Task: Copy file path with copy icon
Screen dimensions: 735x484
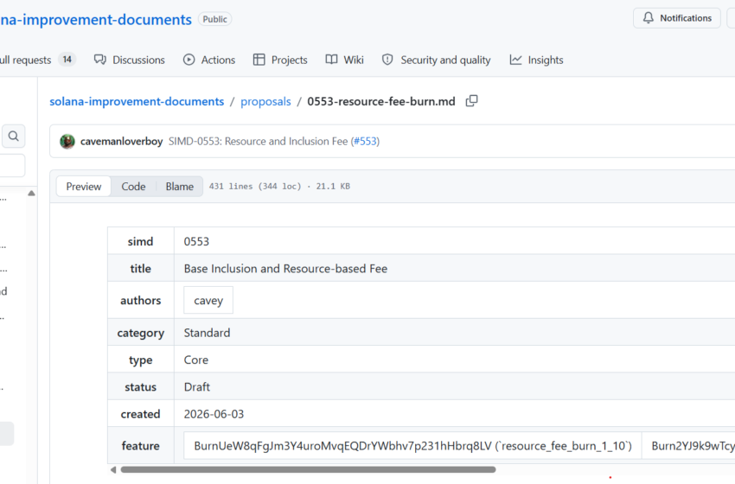Action: click(471, 101)
